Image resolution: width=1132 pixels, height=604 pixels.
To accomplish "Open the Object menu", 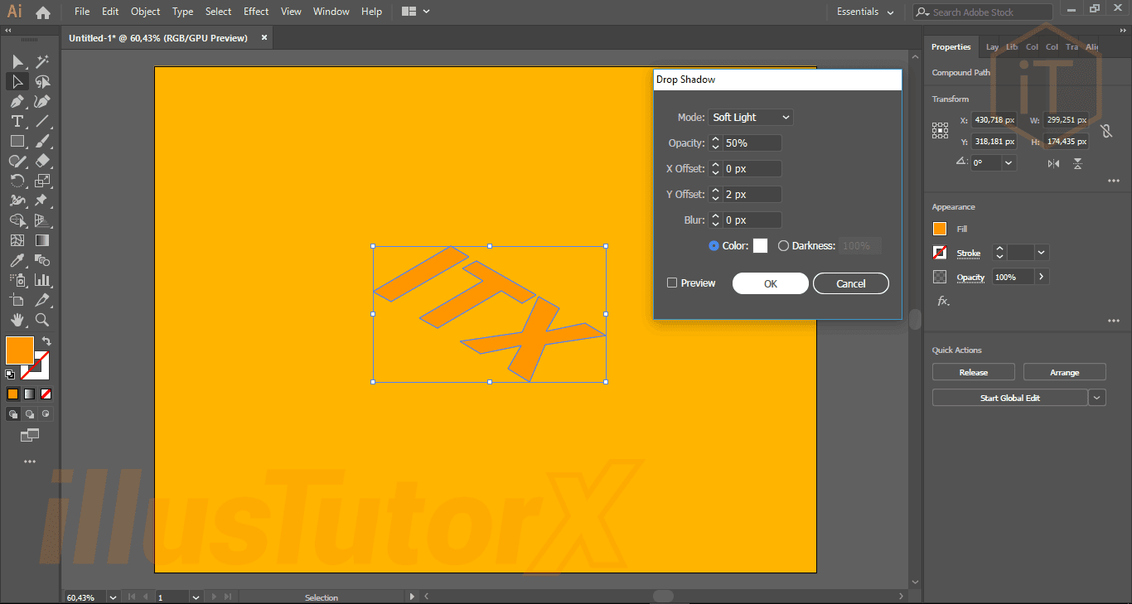I will 146,12.
